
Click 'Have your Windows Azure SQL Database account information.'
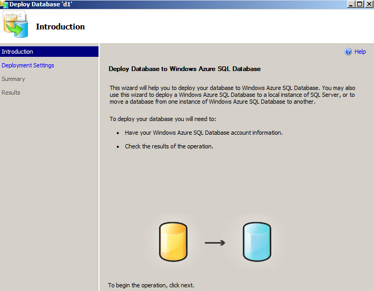pyautogui.click(x=204, y=133)
